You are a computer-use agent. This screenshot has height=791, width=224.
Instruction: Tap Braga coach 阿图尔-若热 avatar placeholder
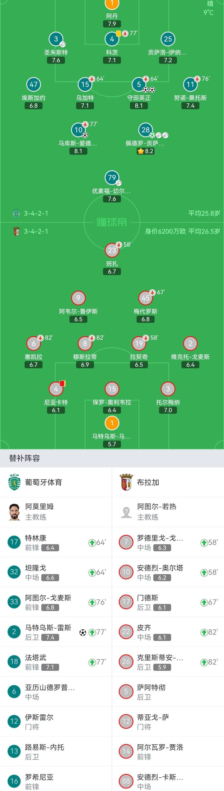(x=126, y=512)
